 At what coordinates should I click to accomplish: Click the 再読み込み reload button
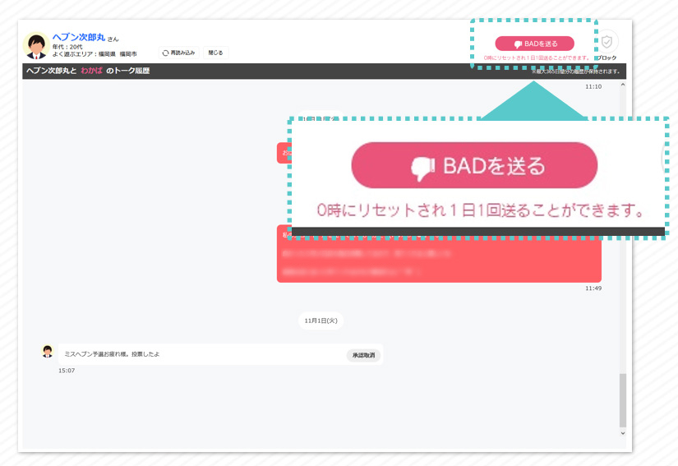tap(178, 53)
